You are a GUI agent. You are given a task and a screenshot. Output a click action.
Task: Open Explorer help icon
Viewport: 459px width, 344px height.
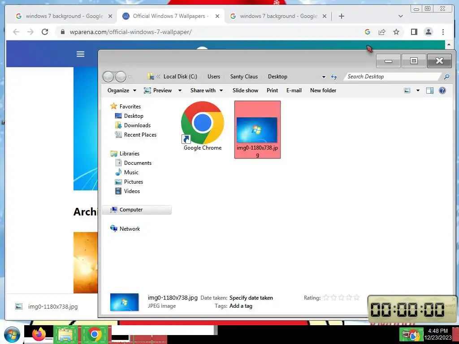[442, 90]
